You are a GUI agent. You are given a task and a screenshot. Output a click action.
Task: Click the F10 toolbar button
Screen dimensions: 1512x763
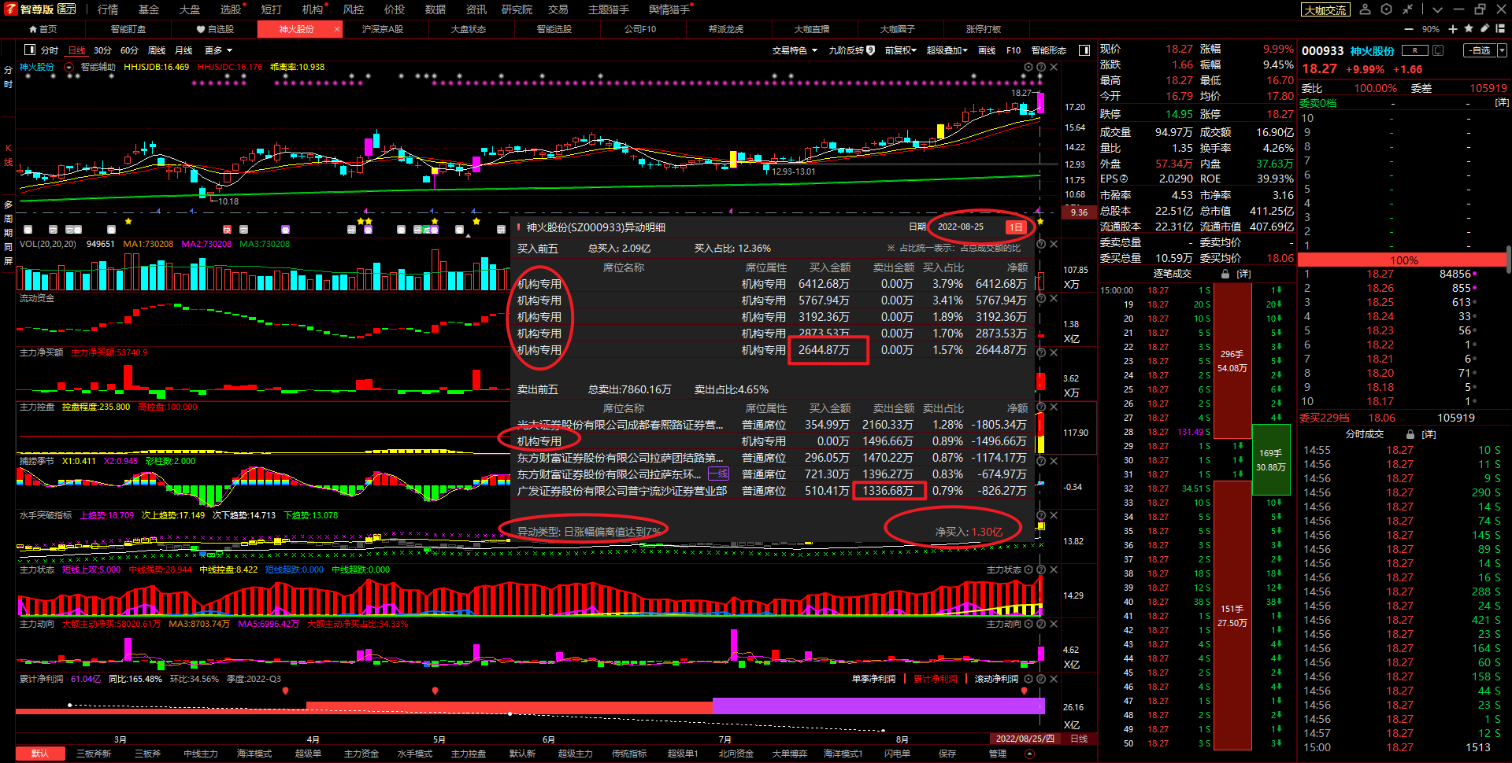coord(1014,50)
